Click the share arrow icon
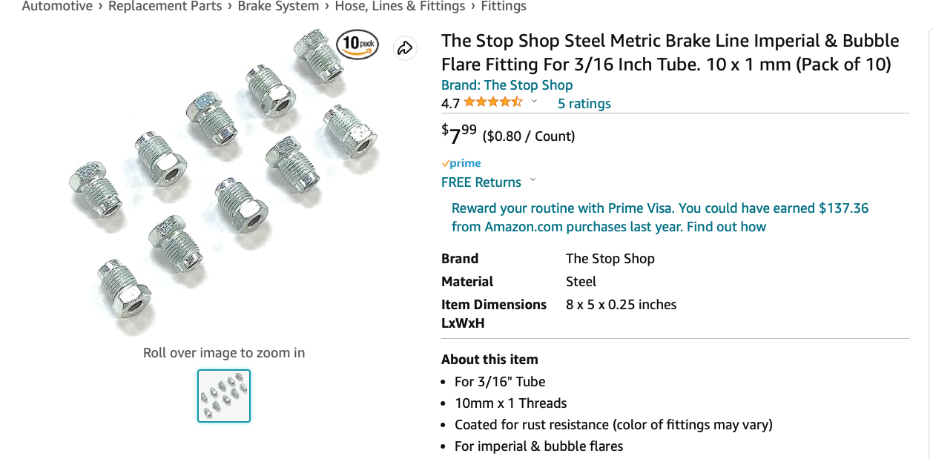The image size is (933, 459). point(405,48)
